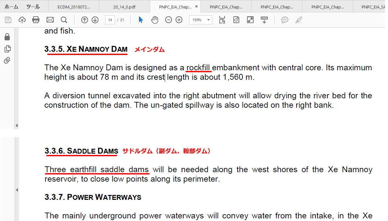Click the fit width scrolling icon

click(x=222, y=20)
